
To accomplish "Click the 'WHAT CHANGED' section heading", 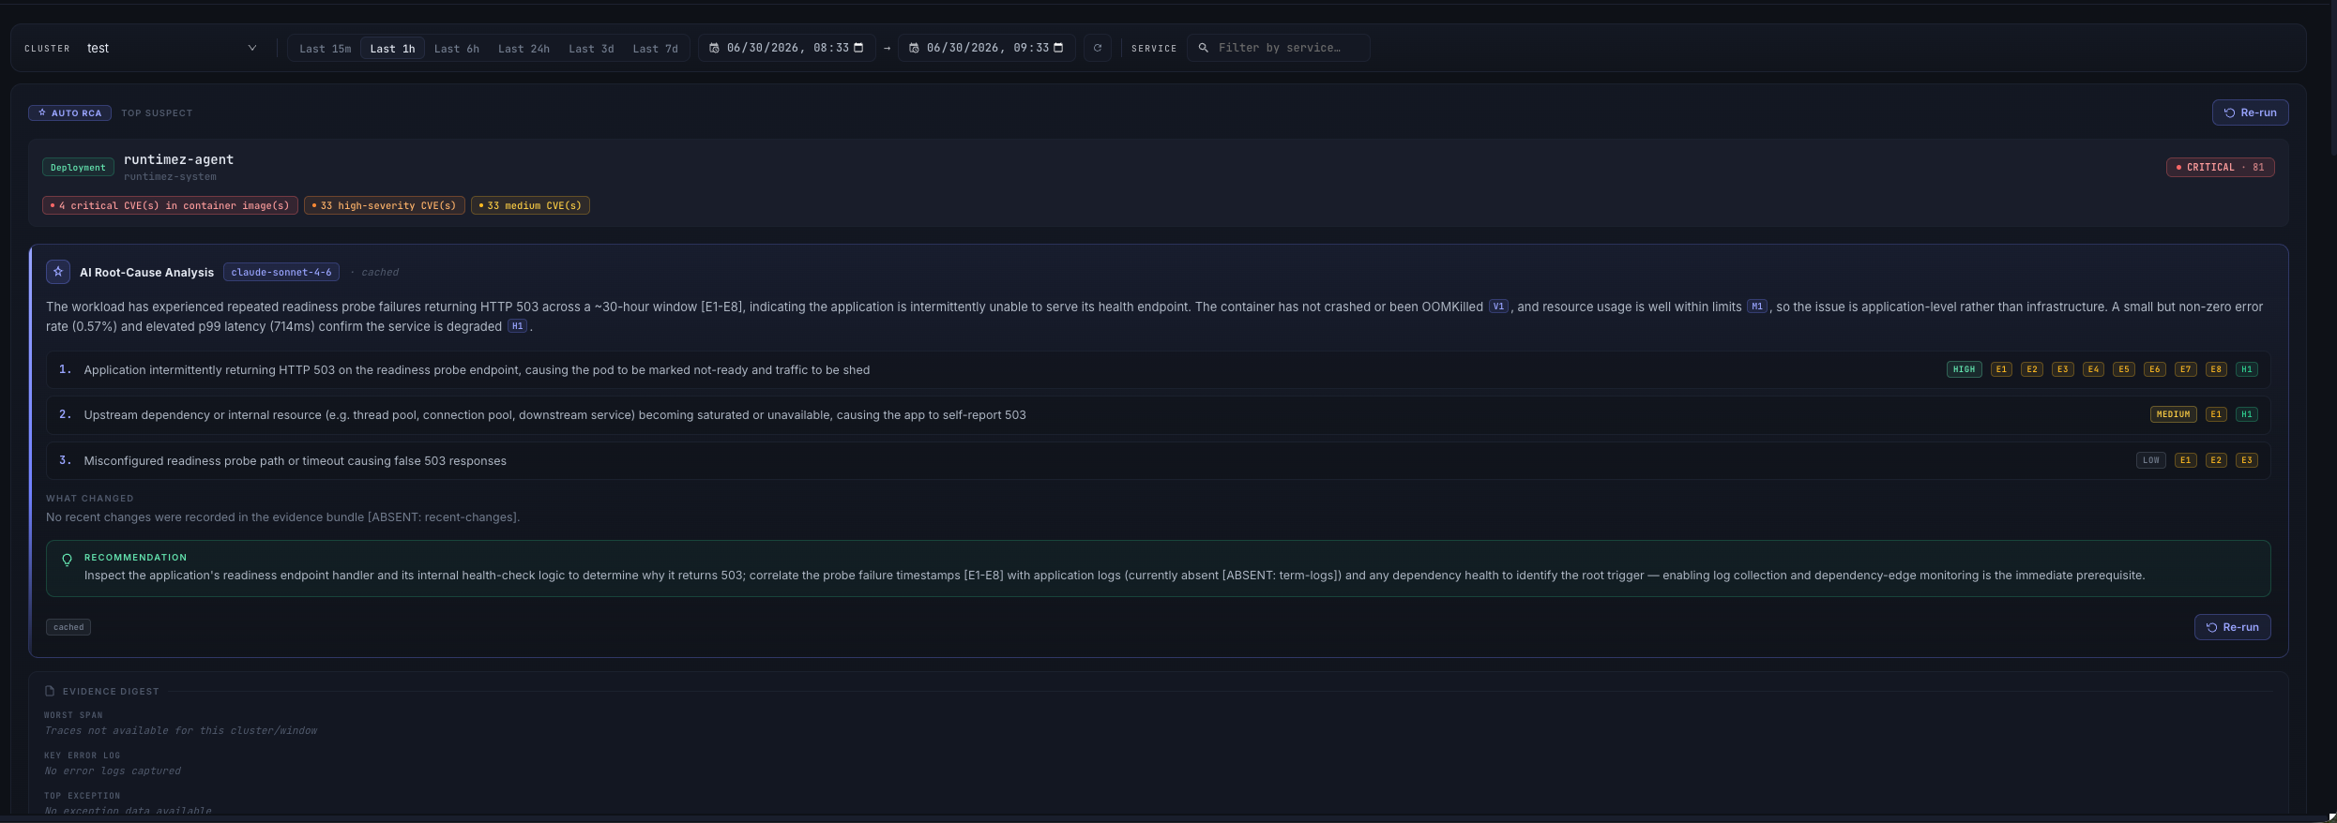I will [x=90, y=499].
